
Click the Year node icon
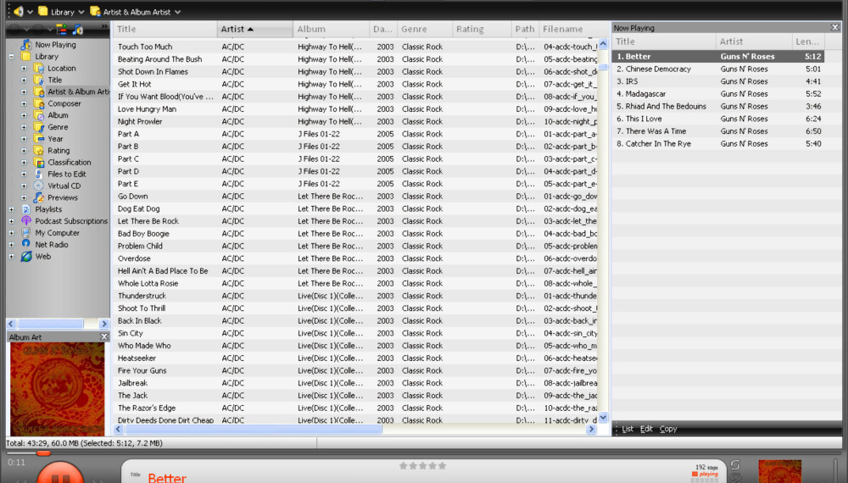pyautogui.click(x=39, y=139)
